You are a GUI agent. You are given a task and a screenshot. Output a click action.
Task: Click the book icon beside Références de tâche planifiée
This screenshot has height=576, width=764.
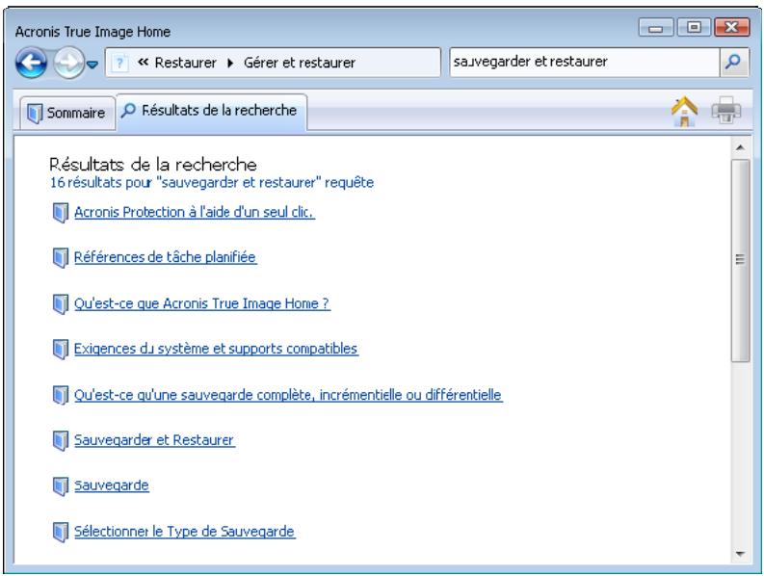click(x=60, y=258)
